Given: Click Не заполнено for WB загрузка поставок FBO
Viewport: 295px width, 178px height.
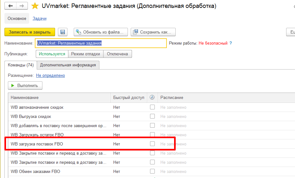Looking at the screenshot, I should (173, 144).
